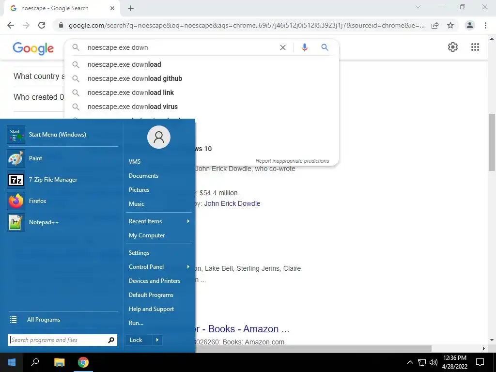Click the Chrome icon in taskbar

83,362
